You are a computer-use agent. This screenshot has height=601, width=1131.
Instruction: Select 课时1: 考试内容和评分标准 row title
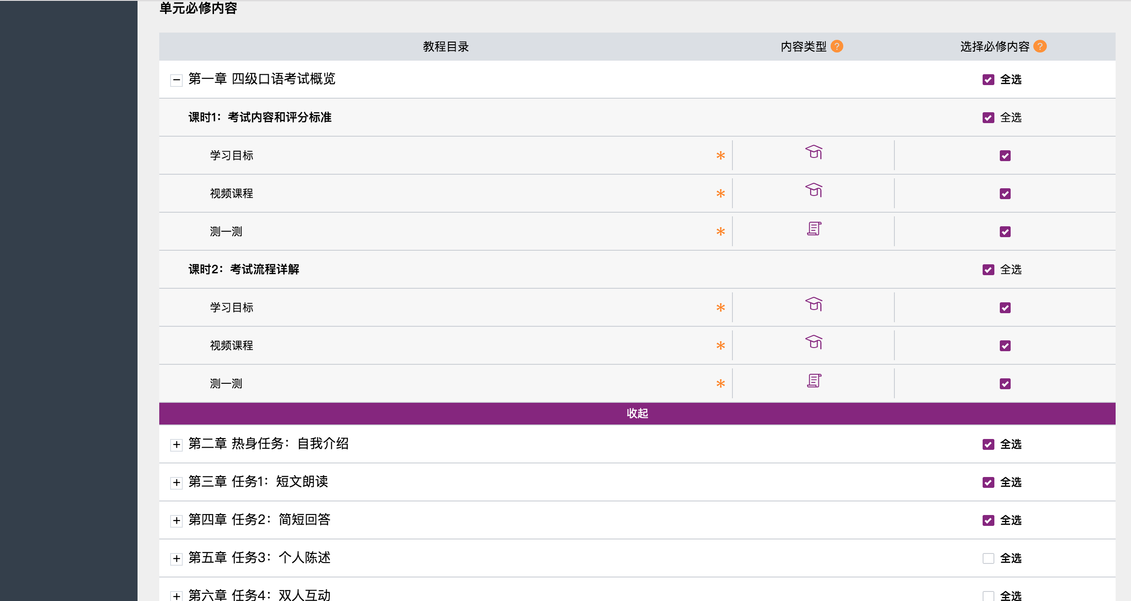pos(260,118)
